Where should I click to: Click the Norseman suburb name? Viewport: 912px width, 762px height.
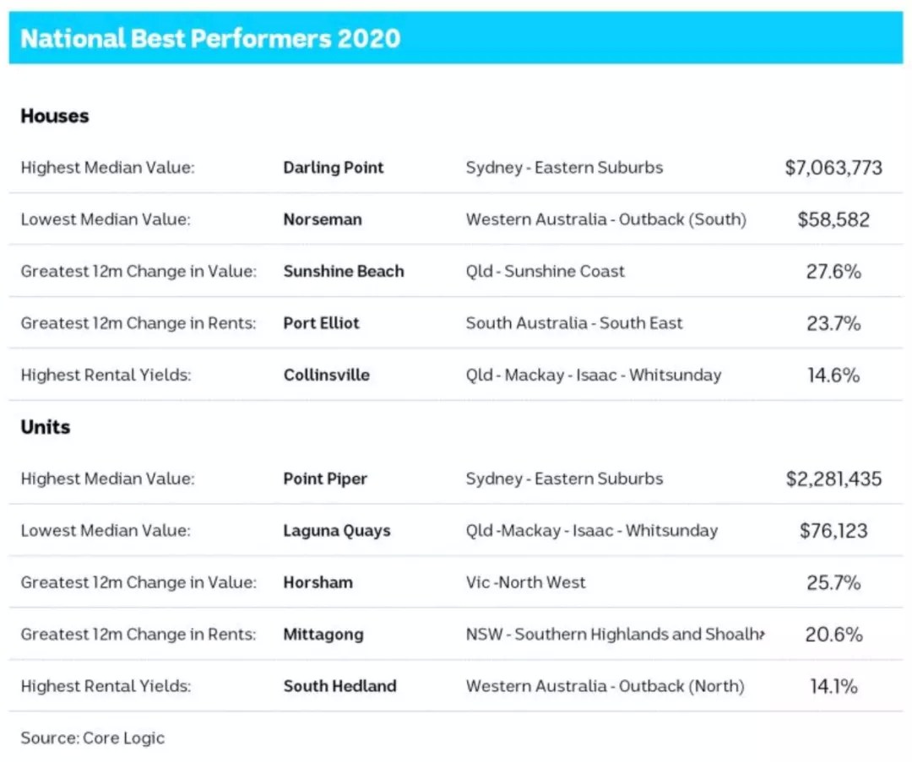(323, 219)
